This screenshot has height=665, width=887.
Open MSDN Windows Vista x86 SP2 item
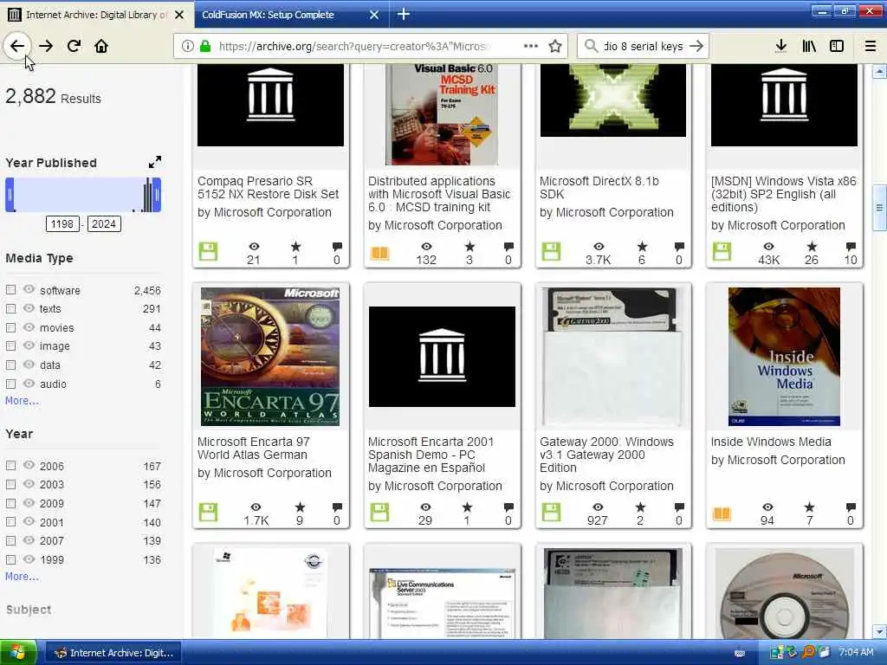coord(783,194)
